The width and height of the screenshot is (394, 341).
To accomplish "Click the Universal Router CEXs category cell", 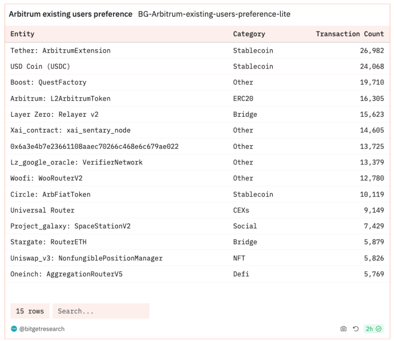I will (x=241, y=210).
